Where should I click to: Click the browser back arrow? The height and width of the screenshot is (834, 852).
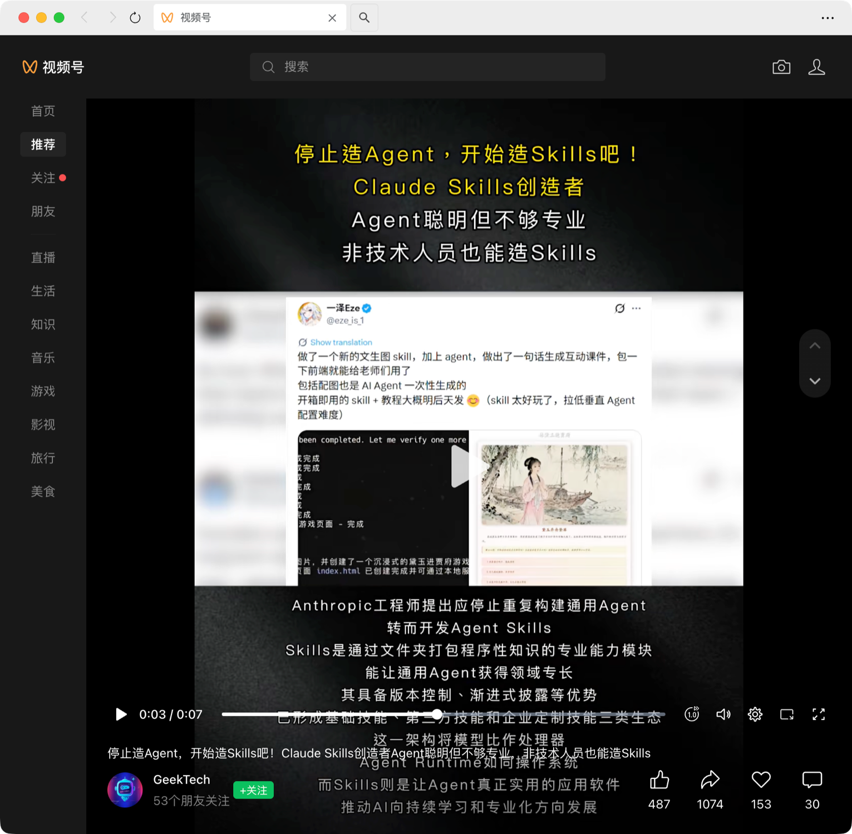tap(85, 18)
